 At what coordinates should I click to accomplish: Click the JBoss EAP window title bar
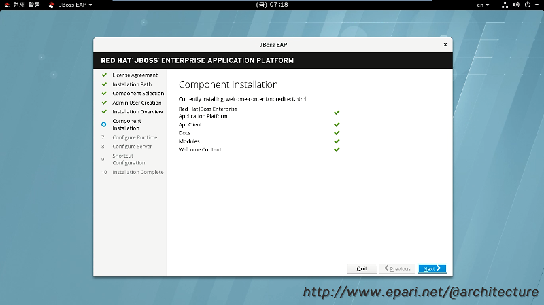coord(273,45)
